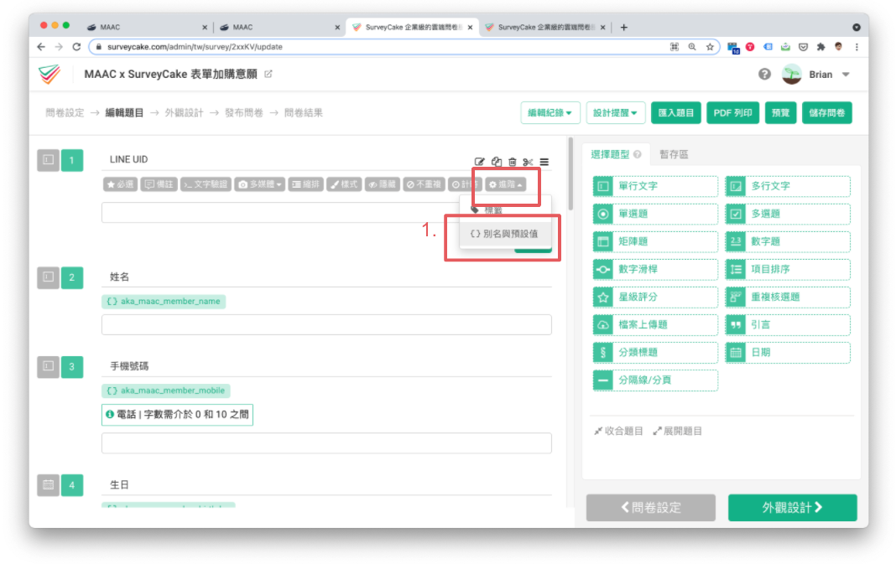Image resolution: width=896 pixels, height=564 pixels.
Task: Select 別名與預設值 from the advanced menu
Action: [504, 235]
